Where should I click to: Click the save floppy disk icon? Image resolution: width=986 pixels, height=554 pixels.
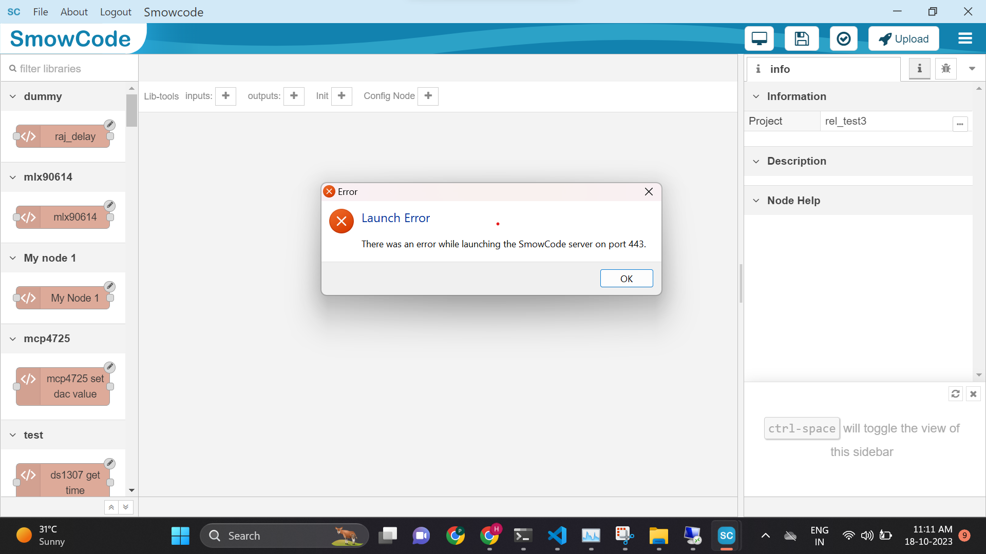point(802,39)
